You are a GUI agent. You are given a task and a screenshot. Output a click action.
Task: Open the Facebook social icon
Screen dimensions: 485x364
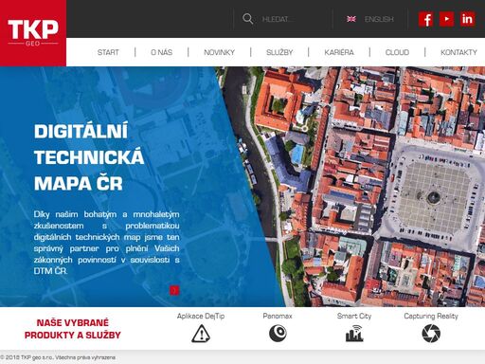(x=425, y=19)
